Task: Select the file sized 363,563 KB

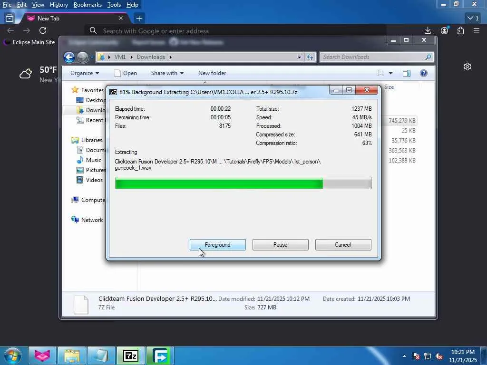Action: [402, 150]
